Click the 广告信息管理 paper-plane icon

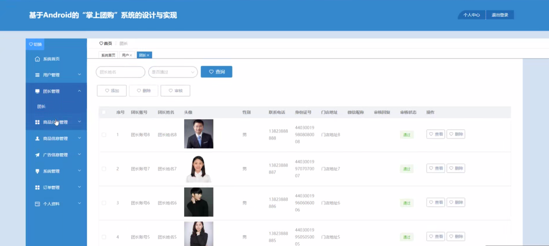click(37, 155)
